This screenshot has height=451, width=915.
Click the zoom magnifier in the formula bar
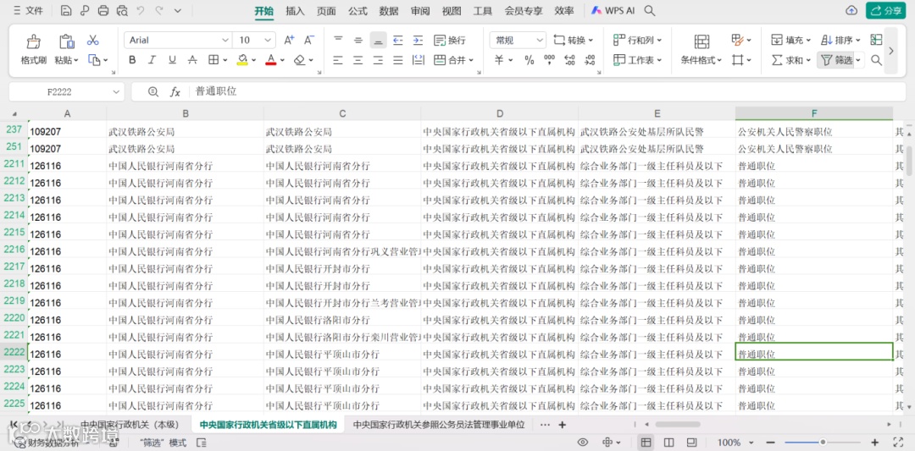[x=153, y=91]
